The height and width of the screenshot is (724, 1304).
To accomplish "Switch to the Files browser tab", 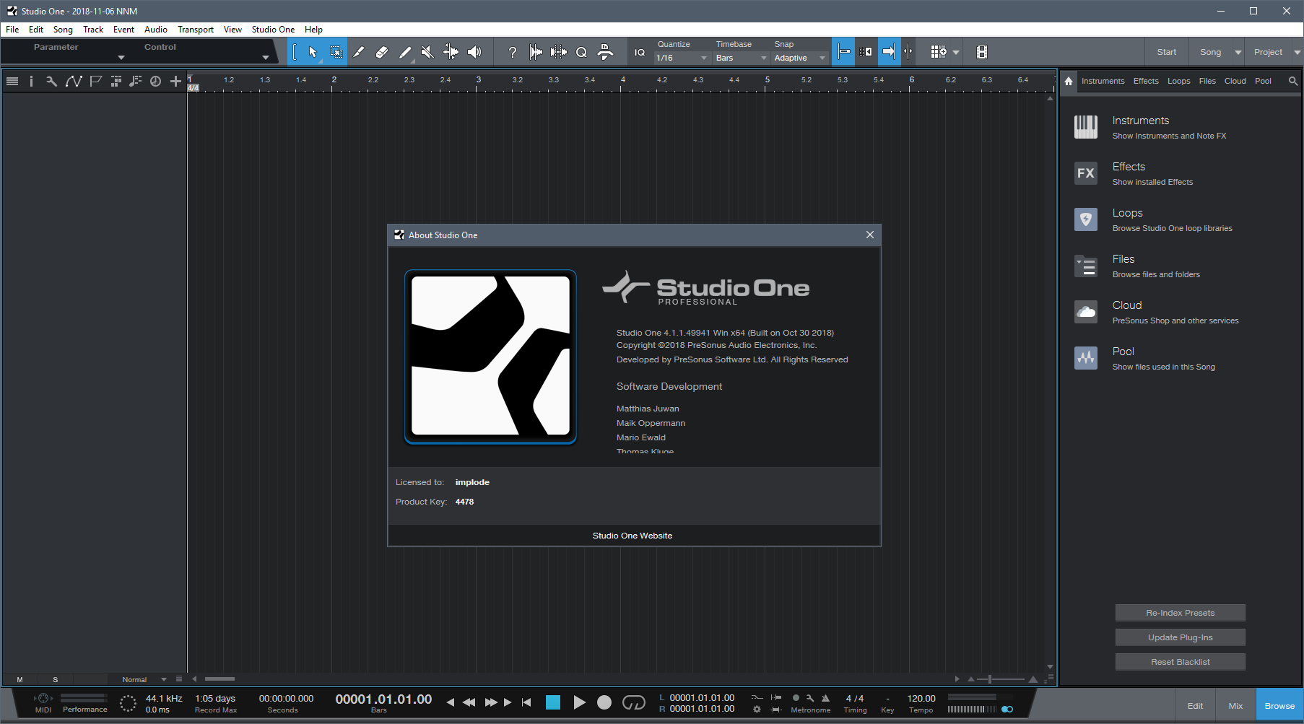I will (1207, 81).
